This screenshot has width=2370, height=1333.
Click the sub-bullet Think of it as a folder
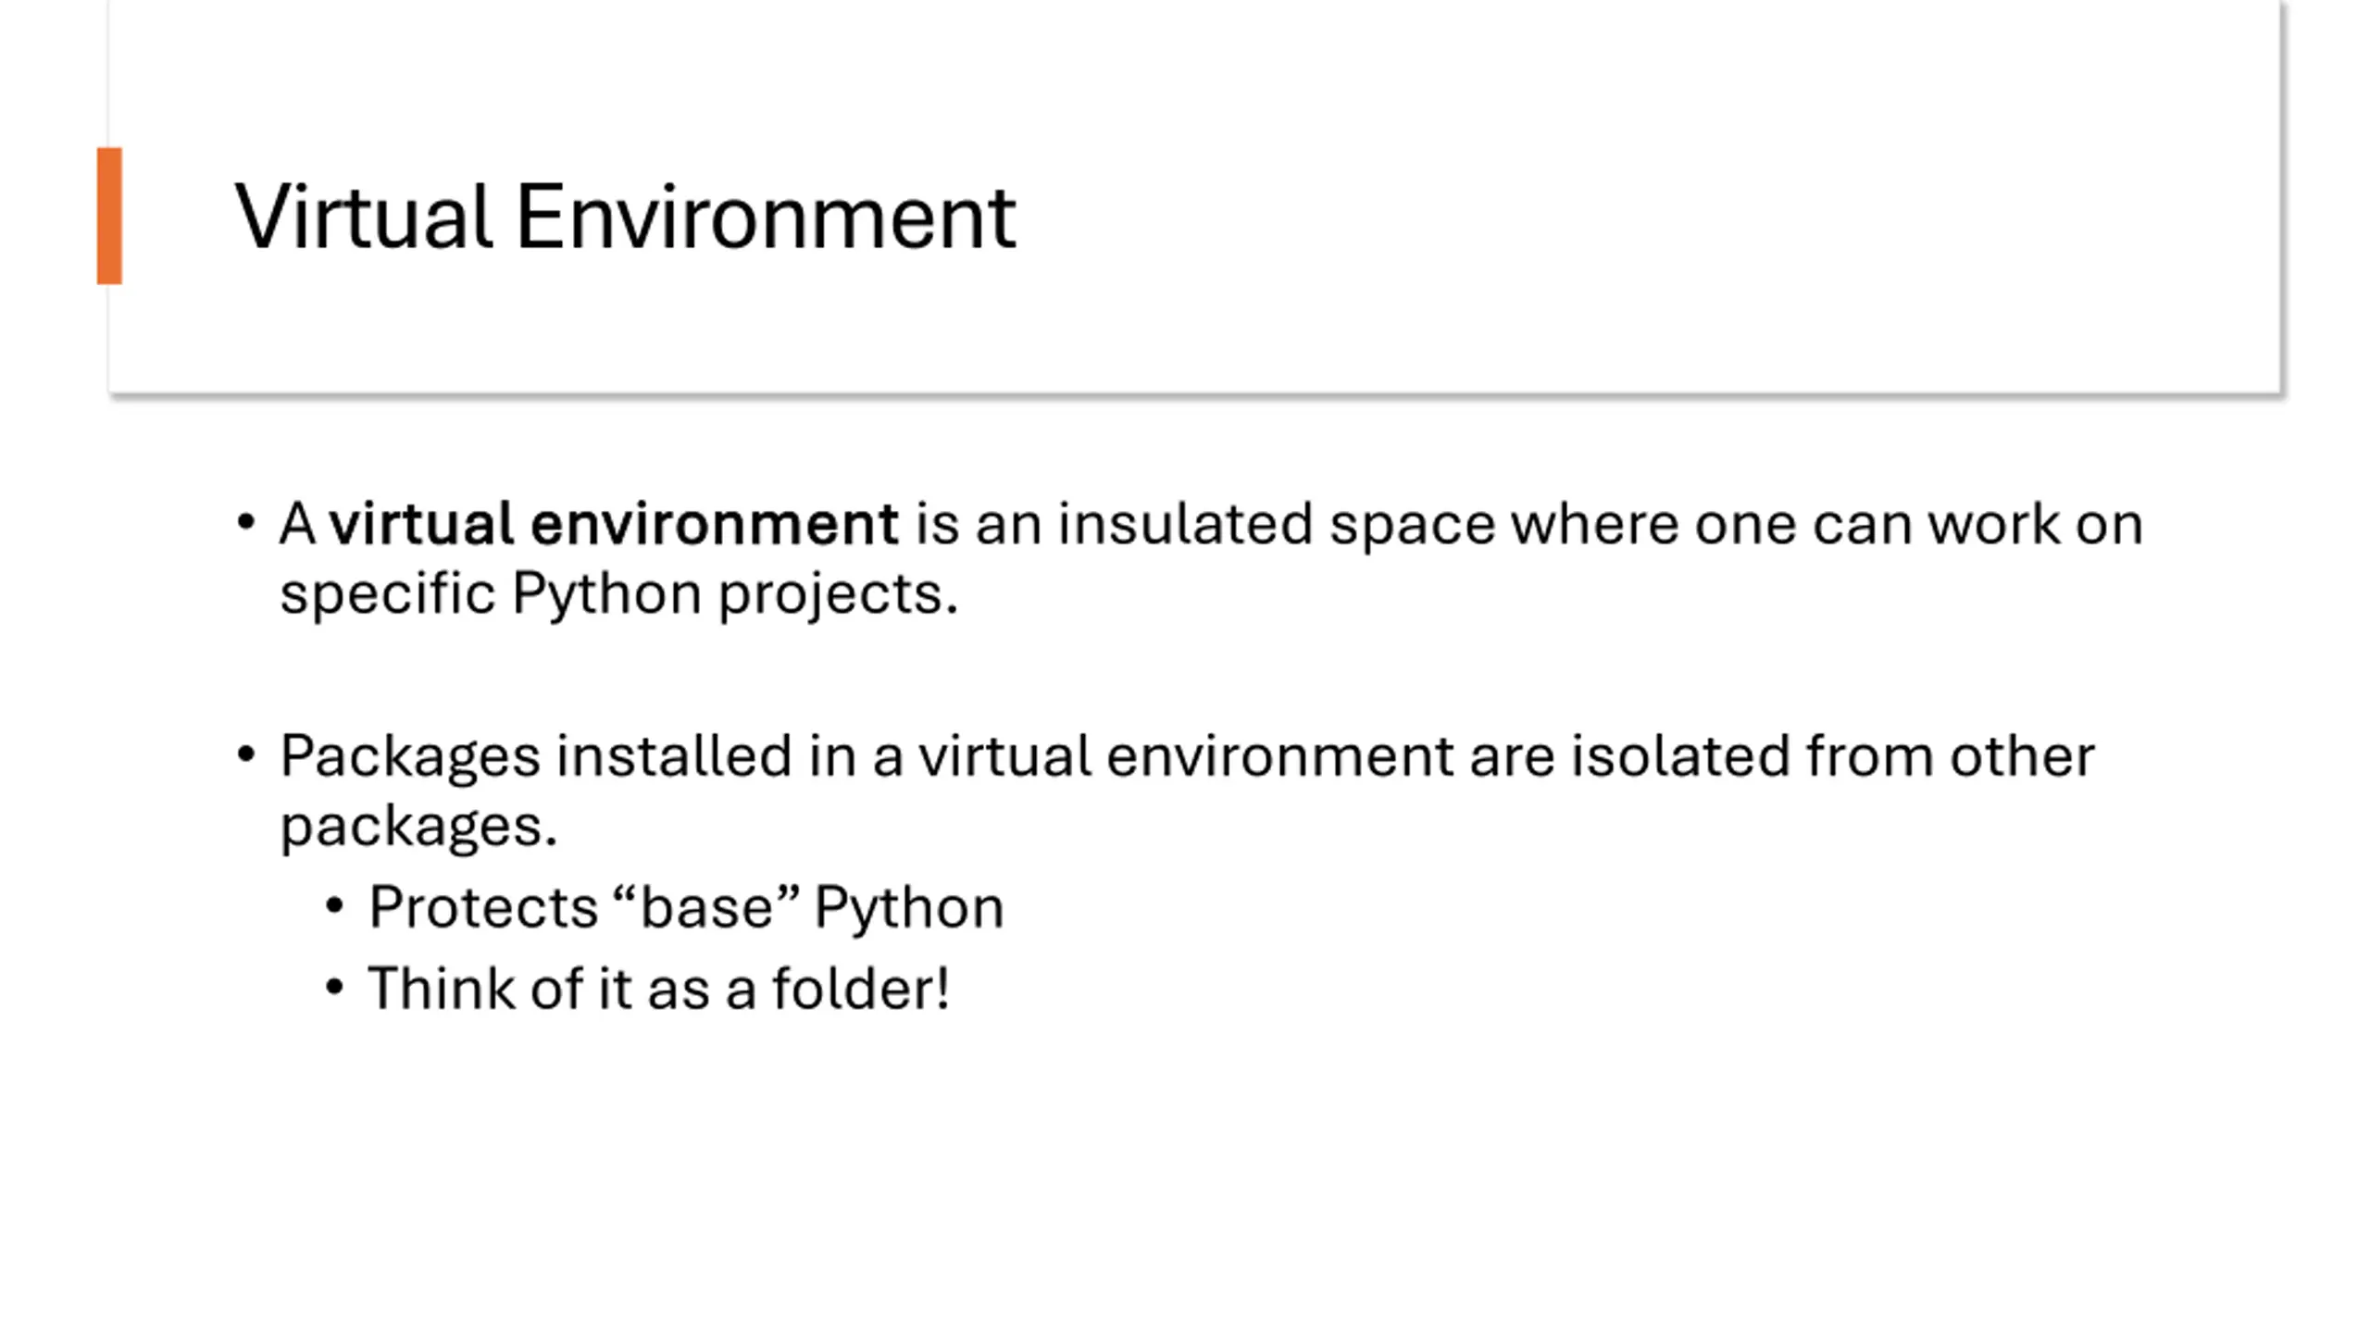pyautogui.click(x=658, y=989)
